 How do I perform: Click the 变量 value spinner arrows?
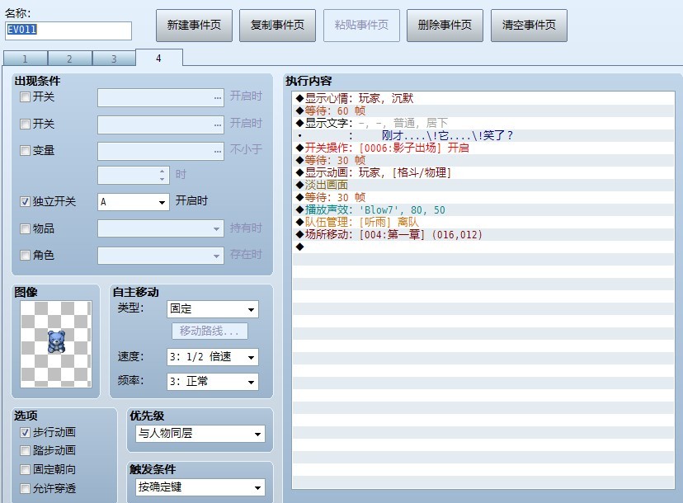tap(162, 175)
